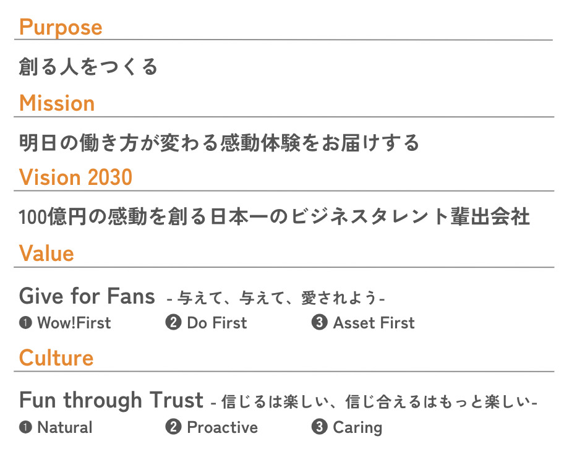Image resolution: width=564 pixels, height=470 pixels.
Task: Select the number 1 icon beside Wow!First
Action: pyautogui.click(x=25, y=323)
